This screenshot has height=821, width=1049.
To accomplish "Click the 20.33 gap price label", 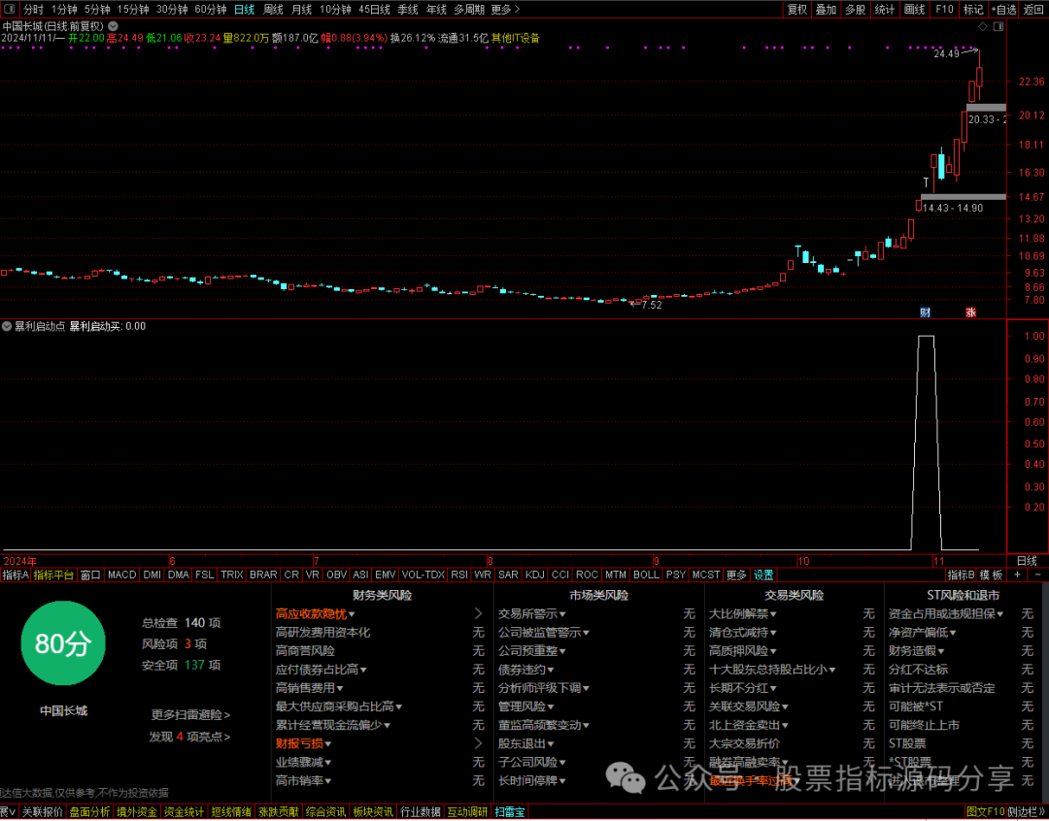I will pyautogui.click(x=986, y=119).
